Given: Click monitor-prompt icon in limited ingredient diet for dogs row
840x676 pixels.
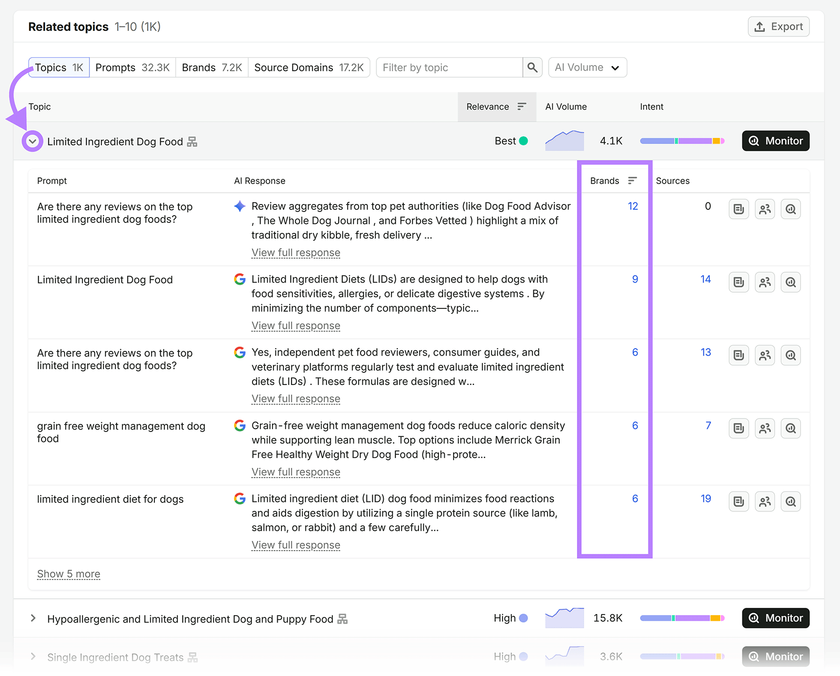Looking at the screenshot, I should [x=791, y=501].
